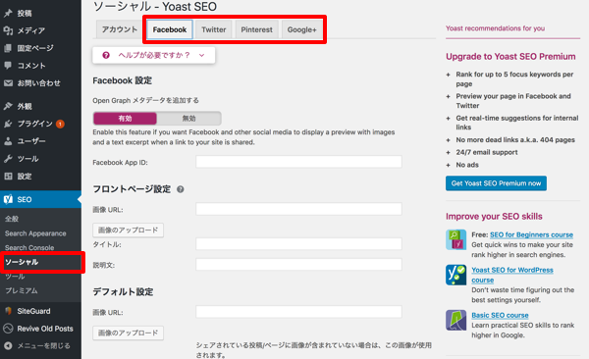Enable Open Graph with 有効 toggle
The image size is (589, 359).
pyautogui.click(x=125, y=119)
